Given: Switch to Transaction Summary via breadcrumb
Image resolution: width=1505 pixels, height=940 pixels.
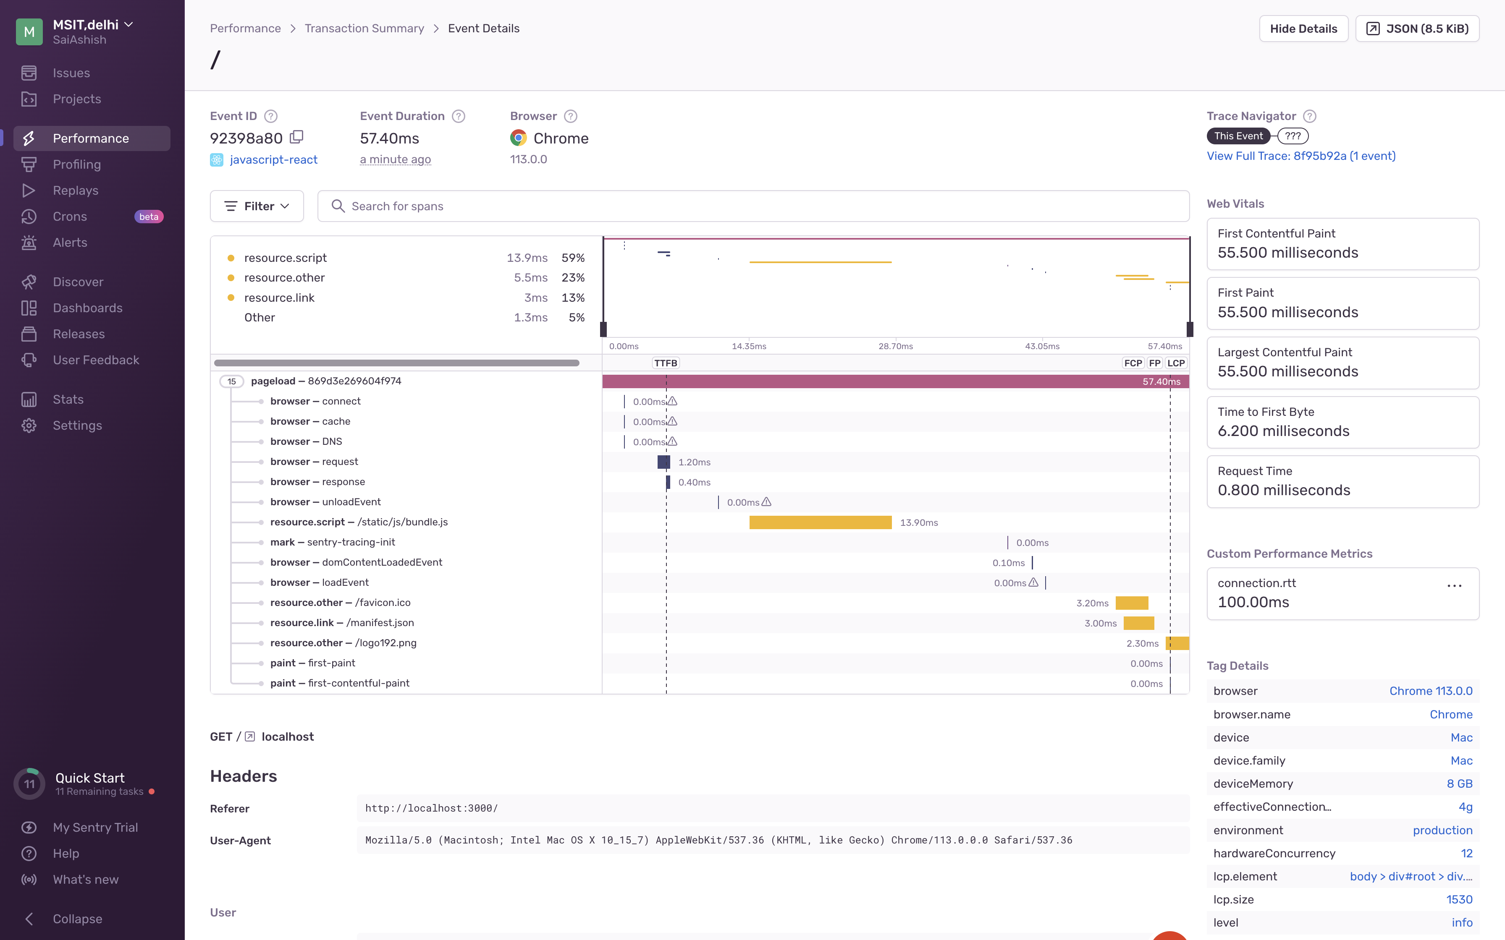Looking at the screenshot, I should pyautogui.click(x=364, y=28).
